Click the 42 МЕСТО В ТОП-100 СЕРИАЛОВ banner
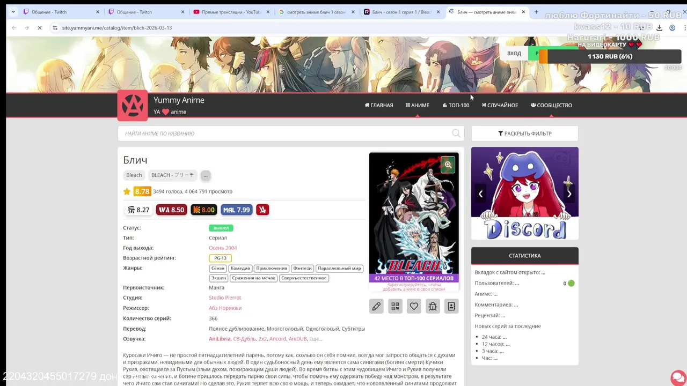The width and height of the screenshot is (687, 386). [x=414, y=278]
